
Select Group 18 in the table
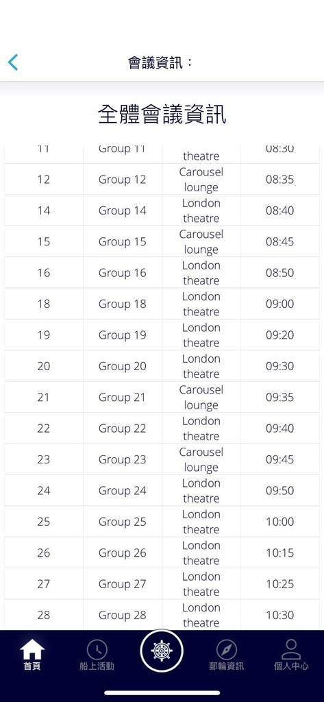[x=122, y=304]
